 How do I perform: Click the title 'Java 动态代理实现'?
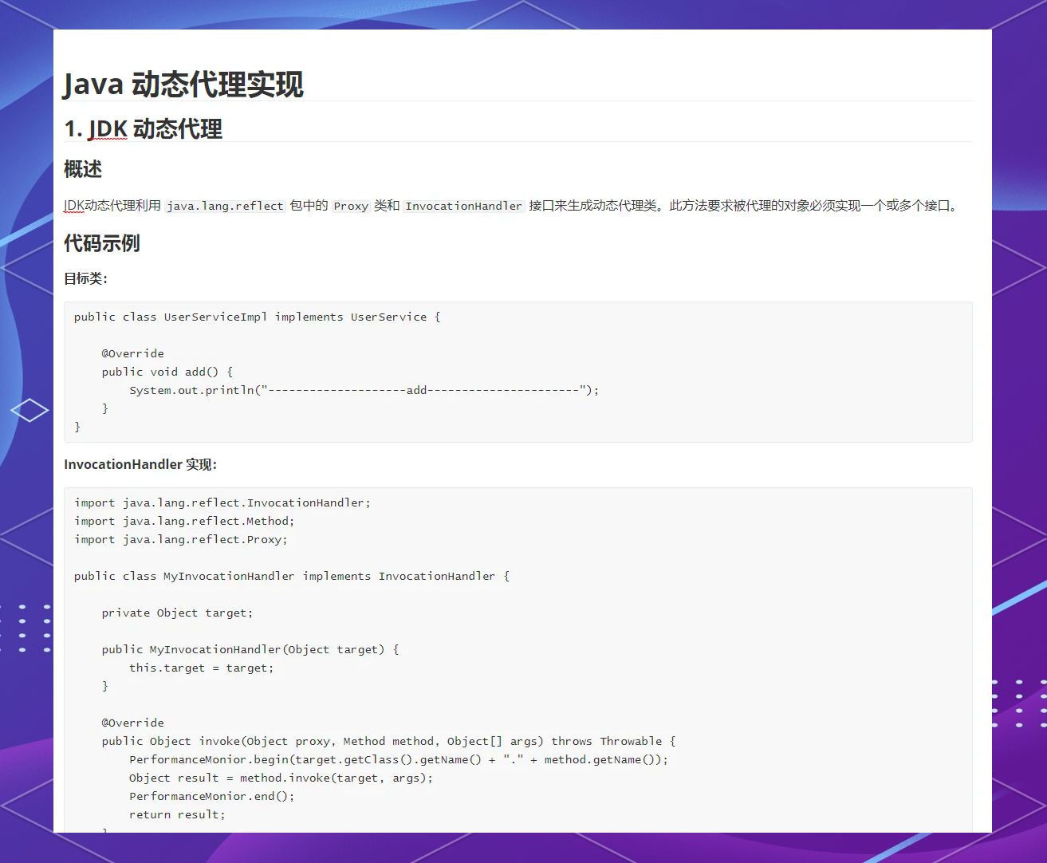click(183, 85)
